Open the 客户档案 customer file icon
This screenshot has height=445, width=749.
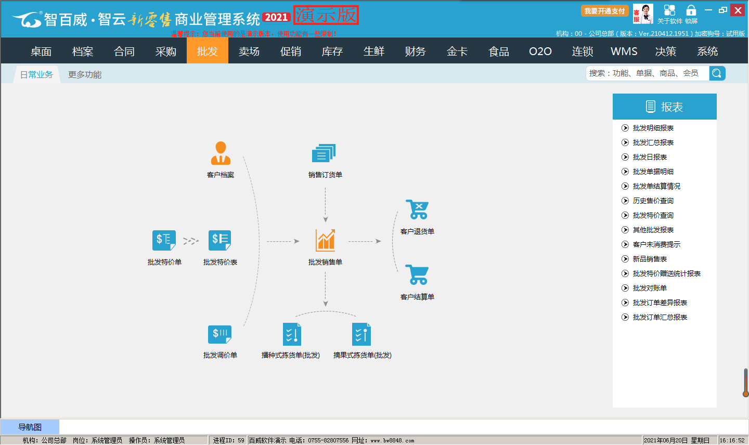click(221, 153)
